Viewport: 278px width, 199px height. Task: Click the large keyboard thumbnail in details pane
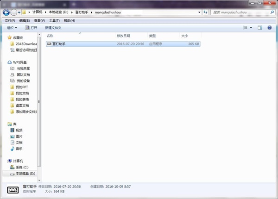13,190
